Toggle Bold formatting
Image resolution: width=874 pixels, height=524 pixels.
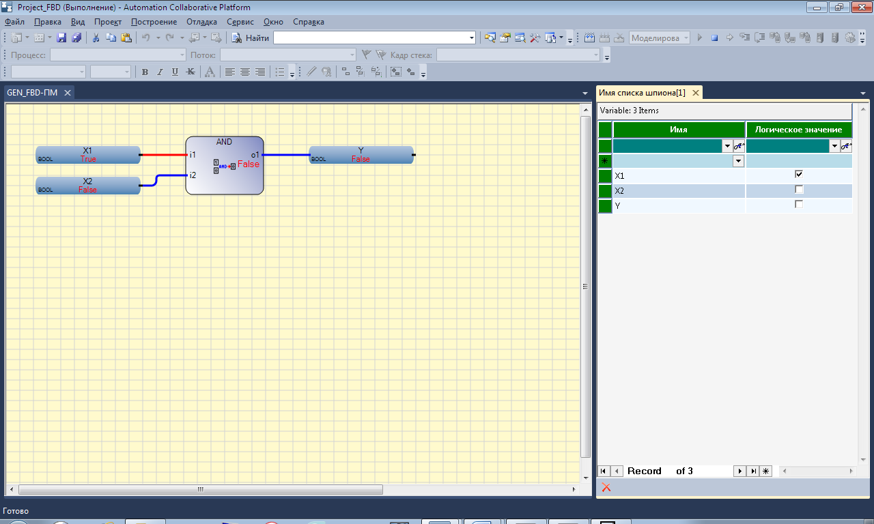[x=145, y=72]
